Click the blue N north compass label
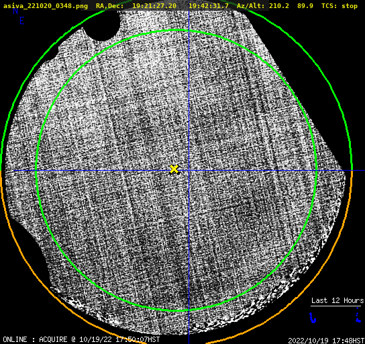This screenshot has width=365, height=344. 15,11
